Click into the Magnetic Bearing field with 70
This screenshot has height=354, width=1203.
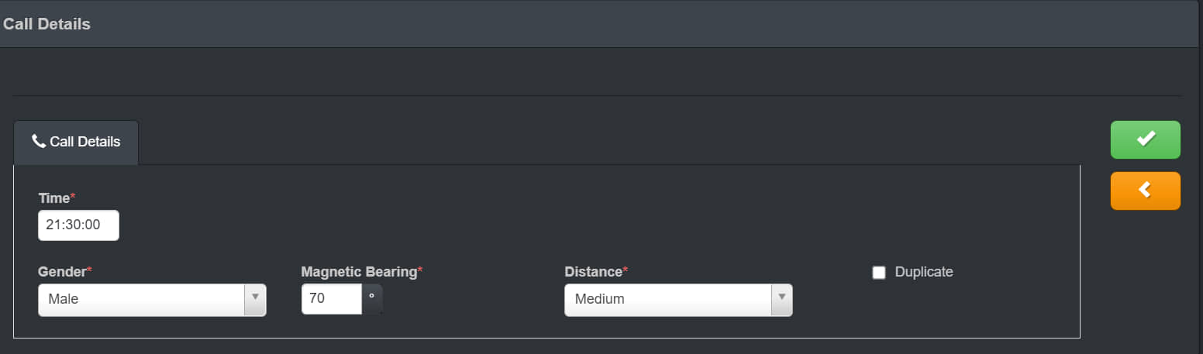pos(332,299)
